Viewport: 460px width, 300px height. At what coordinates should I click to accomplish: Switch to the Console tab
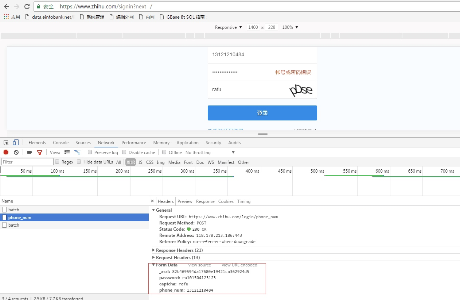pos(61,143)
